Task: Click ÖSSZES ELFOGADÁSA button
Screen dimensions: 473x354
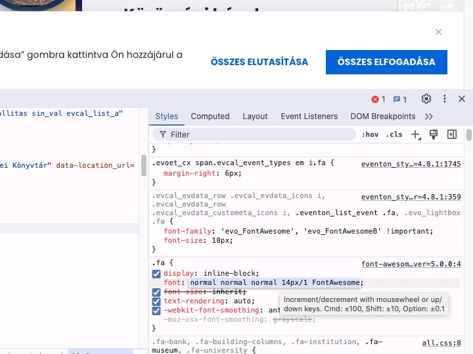Action: (x=386, y=62)
